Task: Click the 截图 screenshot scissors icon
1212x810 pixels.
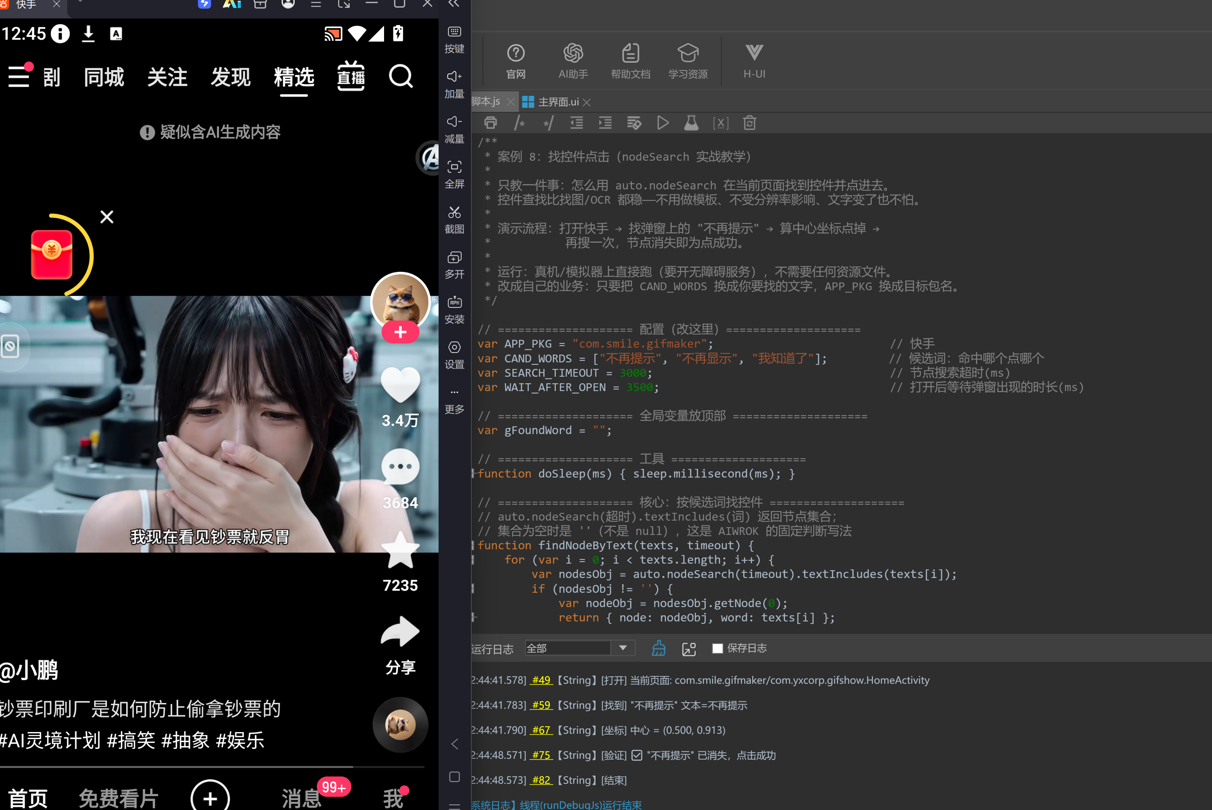Action: click(x=454, y=220)
